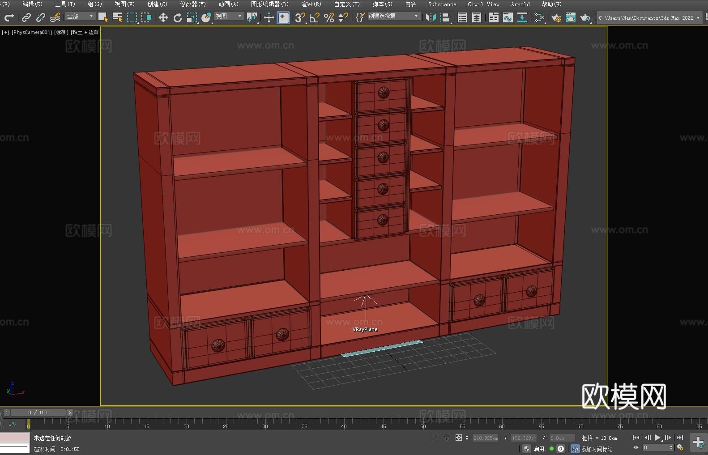708x455 pixels.
Task: Toggle Select and Manipulate tool
Action: (x=269, y=17)
